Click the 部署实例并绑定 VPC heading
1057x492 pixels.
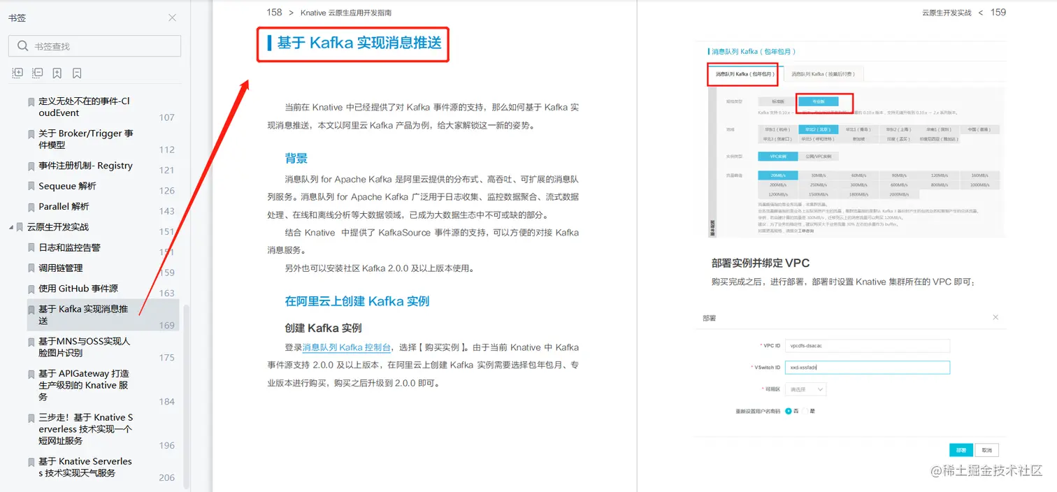click(x=761, y=263)
